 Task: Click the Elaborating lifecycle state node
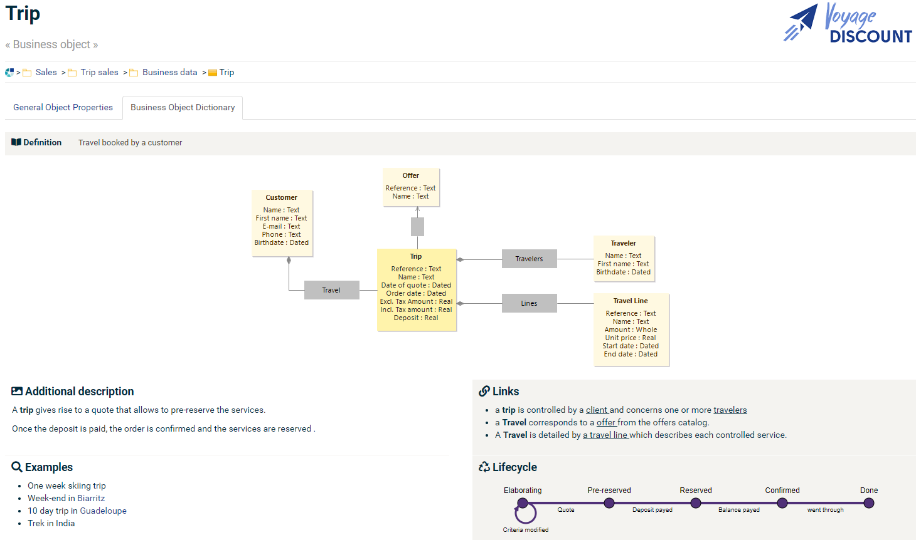tap(523, 503)
